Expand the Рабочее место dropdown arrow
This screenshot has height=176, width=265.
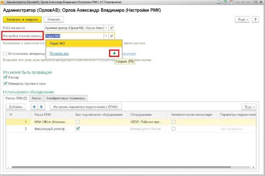(106, 28)
